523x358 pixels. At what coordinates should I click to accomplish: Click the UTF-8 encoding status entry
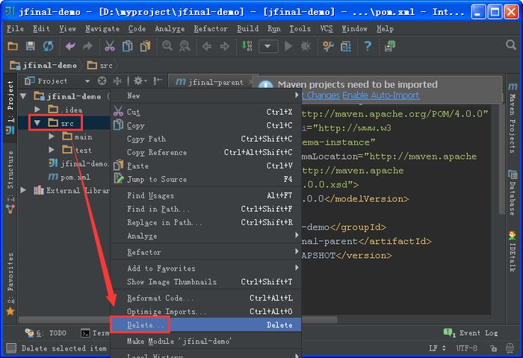pos(466,348)
